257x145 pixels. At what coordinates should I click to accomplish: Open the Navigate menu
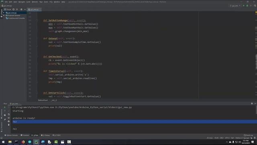coord(22,2)
